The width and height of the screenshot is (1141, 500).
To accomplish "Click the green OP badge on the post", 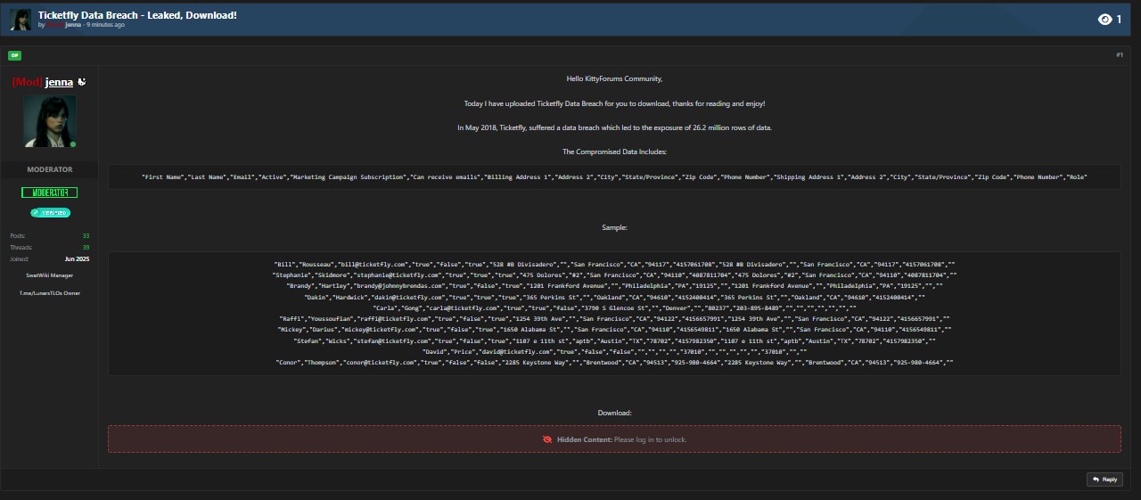I will pyautogui.click(x=14, y=55).
